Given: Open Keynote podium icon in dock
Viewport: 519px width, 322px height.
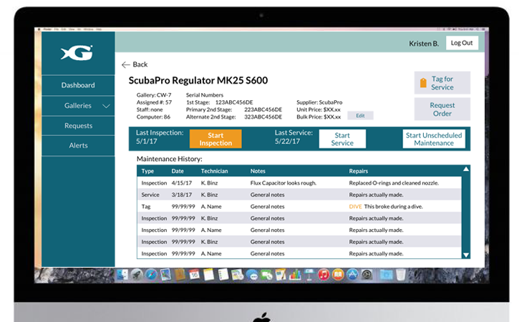Looking at the screenshot, I should click(309, 275).
